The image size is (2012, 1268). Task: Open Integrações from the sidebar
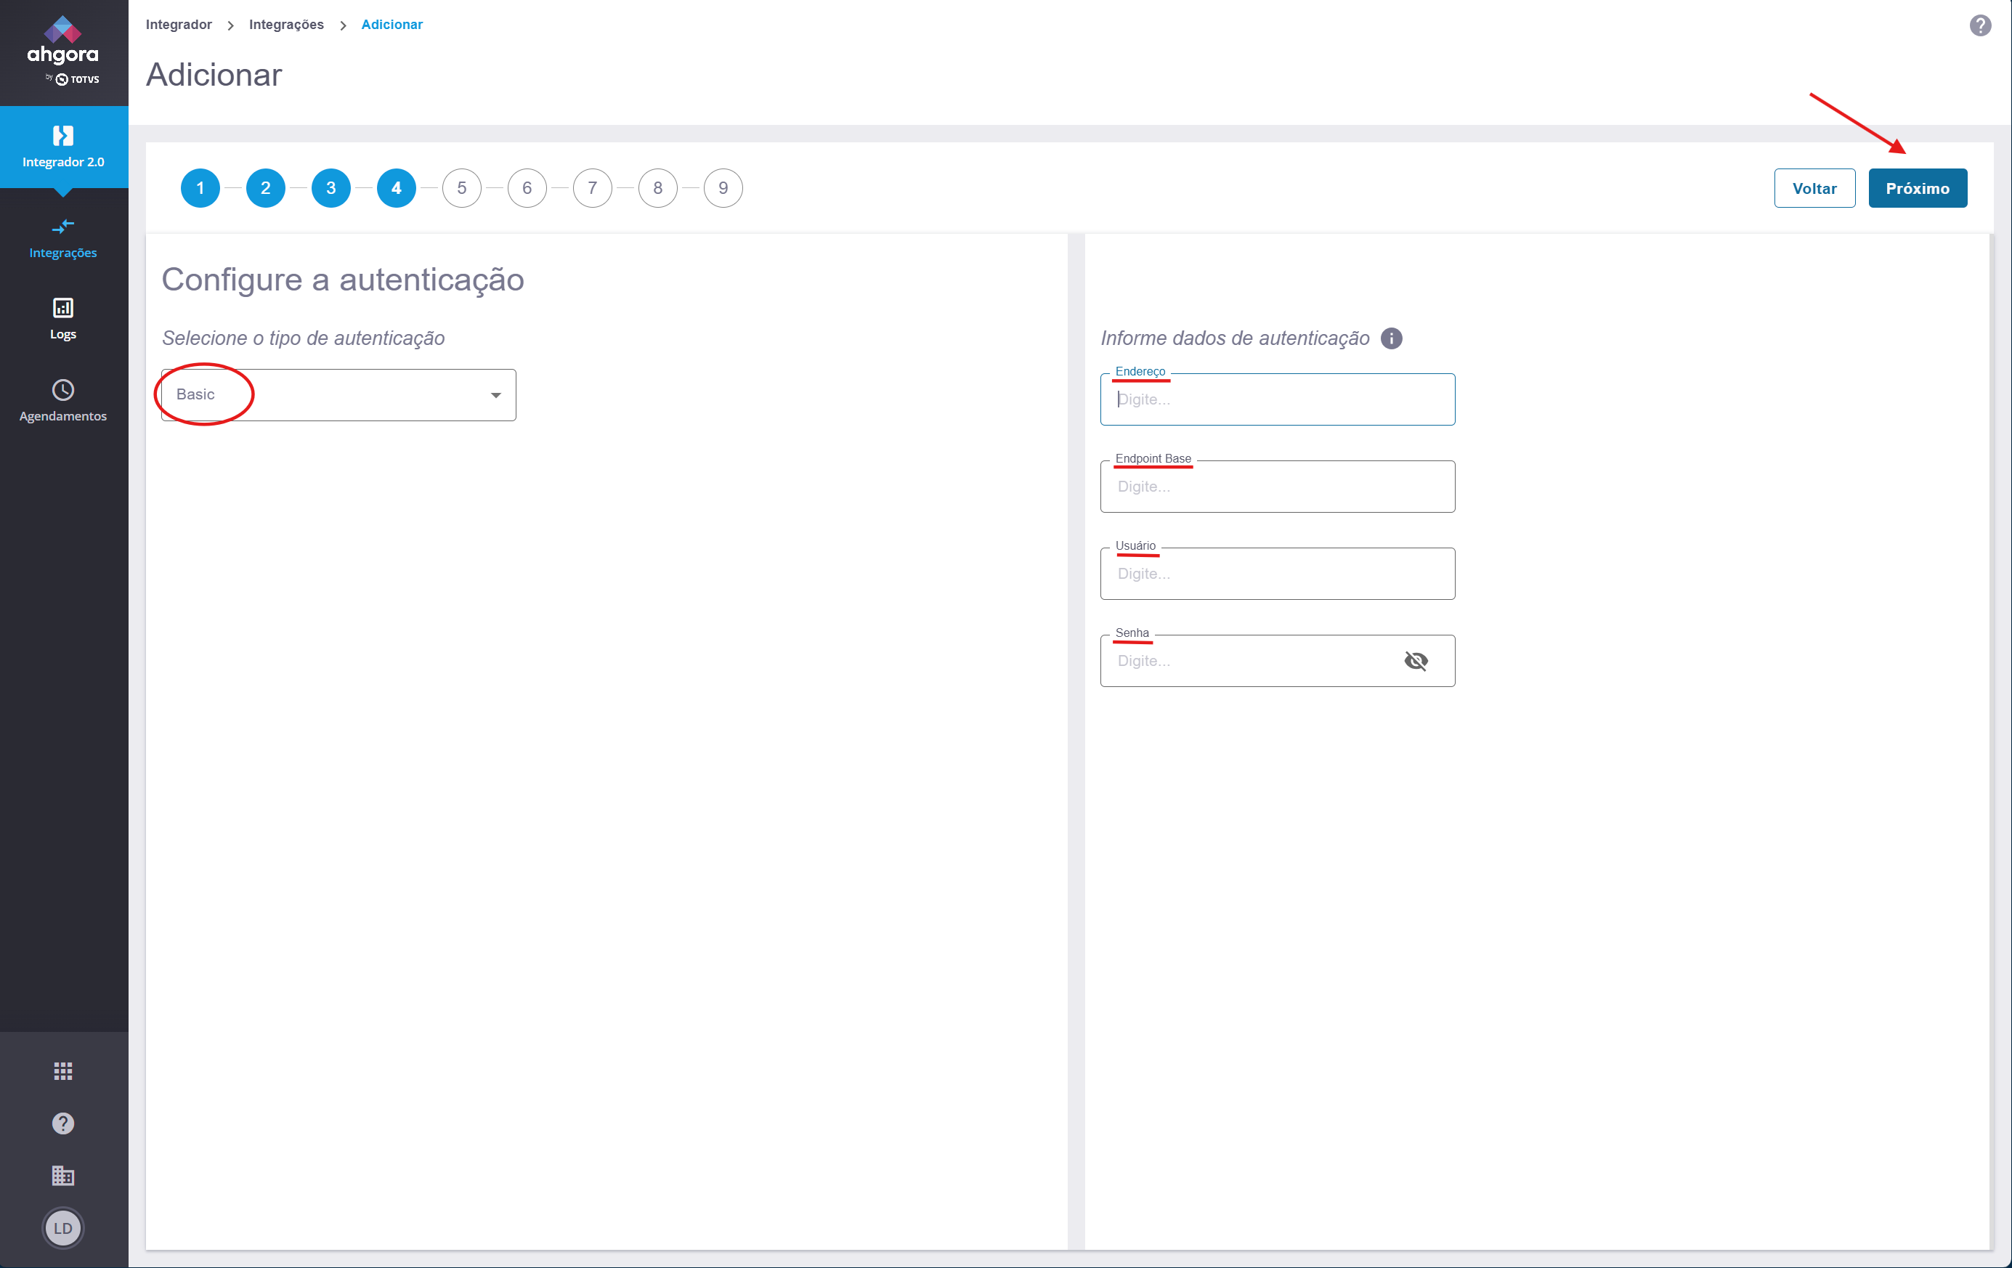pos(62,238)
